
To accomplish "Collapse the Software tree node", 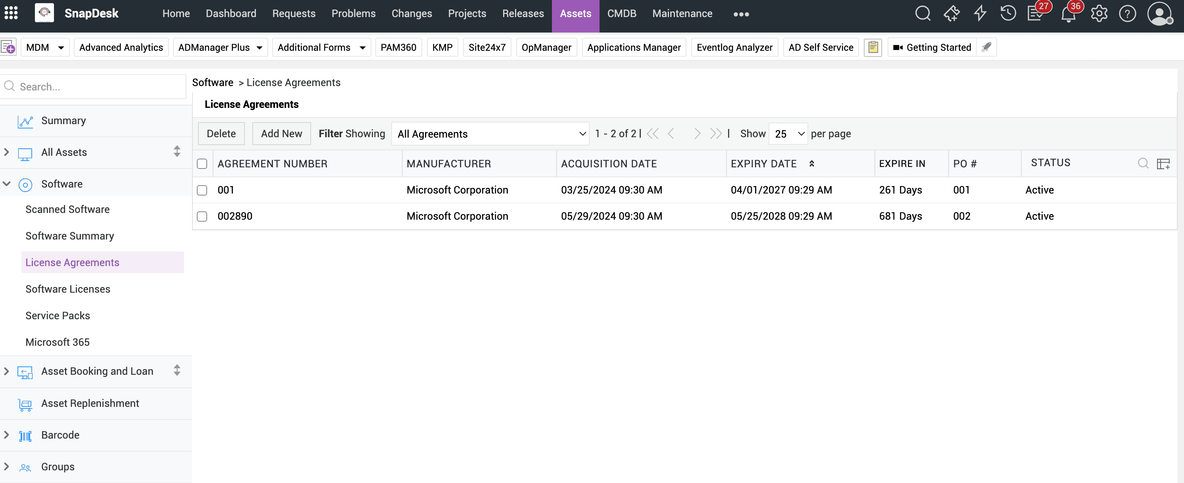I will [6, 184].
